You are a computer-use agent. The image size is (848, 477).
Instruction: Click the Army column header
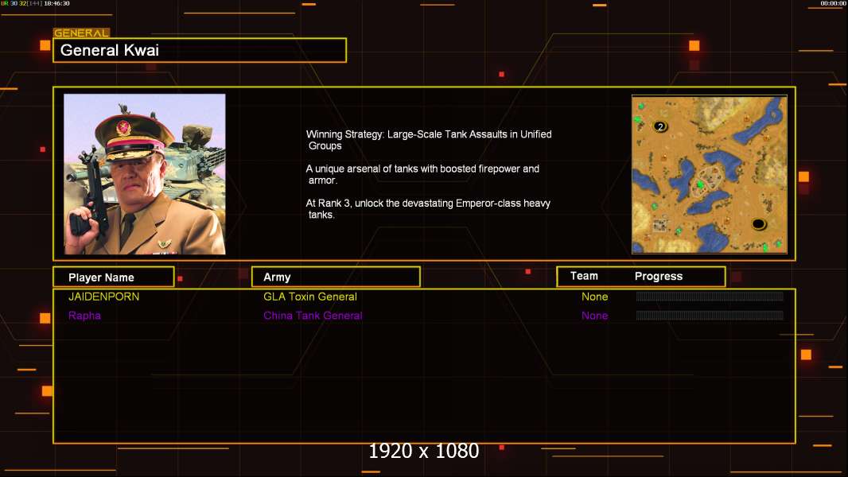coord(336,277)
